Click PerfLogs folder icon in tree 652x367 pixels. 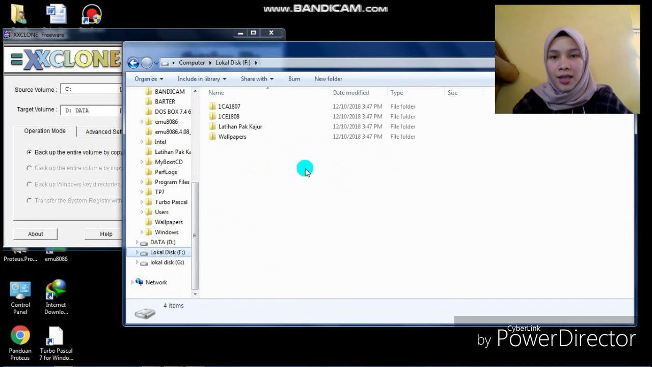coord(149,172)
